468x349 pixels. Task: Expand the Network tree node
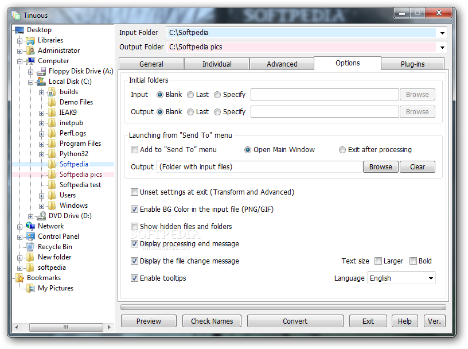19,227
